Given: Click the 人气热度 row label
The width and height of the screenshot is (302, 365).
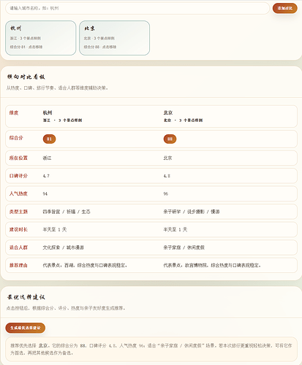Looking at the screenshot, I should pyautogui.click(x=18, y=193).
